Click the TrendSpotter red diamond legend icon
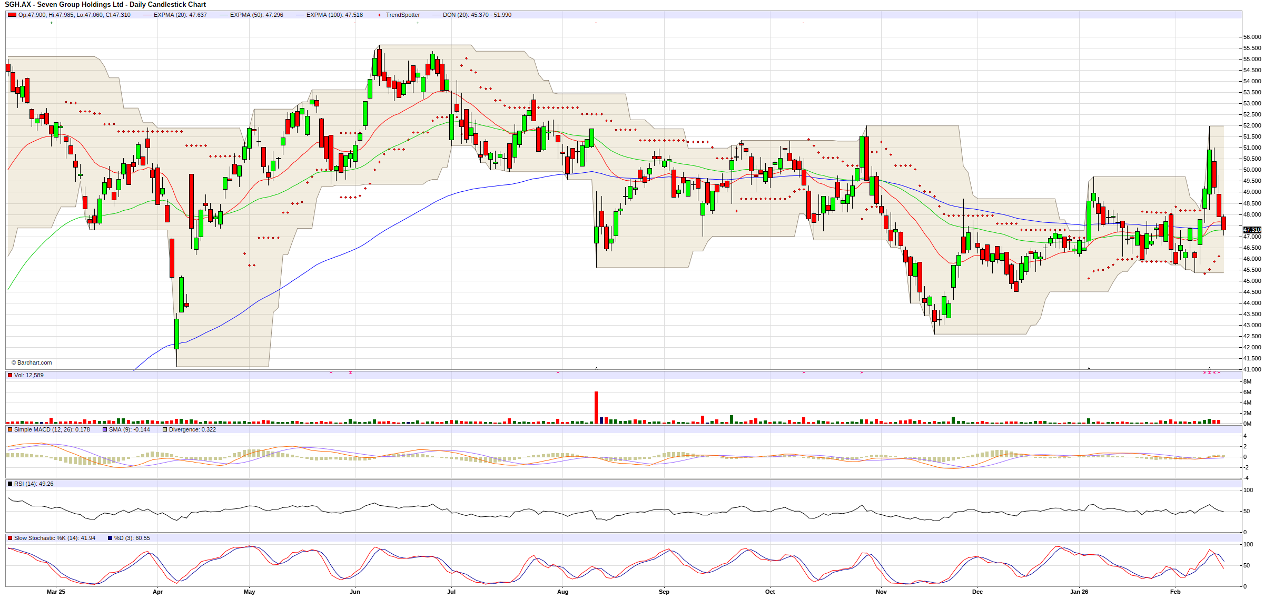Image resolution: width=1264 pixels, height=608 pixels. pyautogui.click(x=380, y=15)
